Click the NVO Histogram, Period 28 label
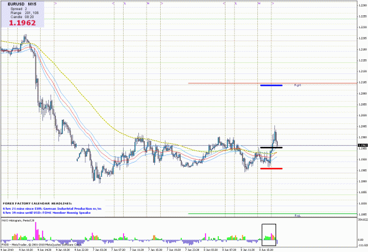Screen dimensions: 368x252 coord(18,220)
